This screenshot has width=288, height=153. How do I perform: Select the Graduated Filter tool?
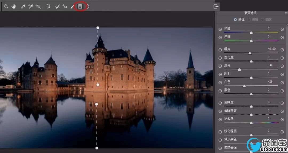(80, 7)
